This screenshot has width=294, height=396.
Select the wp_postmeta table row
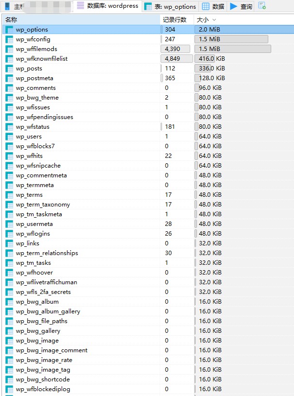(x=34, y=78)
